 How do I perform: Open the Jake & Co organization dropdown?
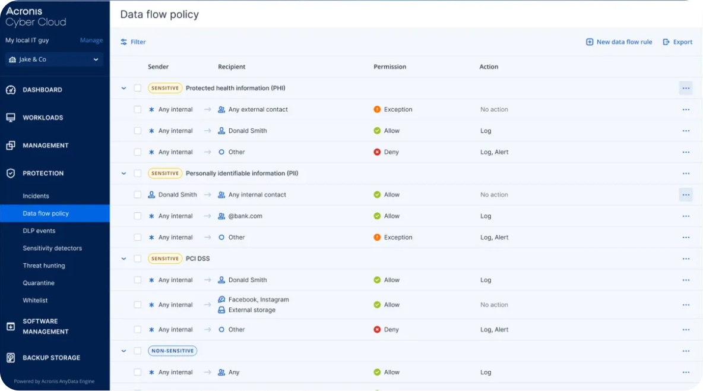[x=53, y=59]
